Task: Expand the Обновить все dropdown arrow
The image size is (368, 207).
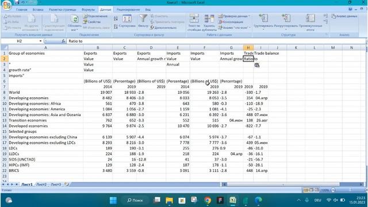Action: (x=76, y=30)
